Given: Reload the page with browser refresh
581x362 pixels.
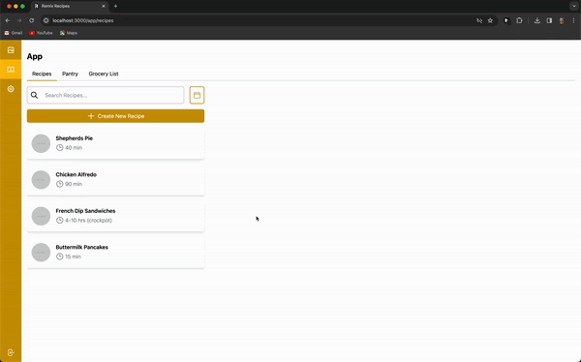Looking at the screenshot, I should pos(32,20).
